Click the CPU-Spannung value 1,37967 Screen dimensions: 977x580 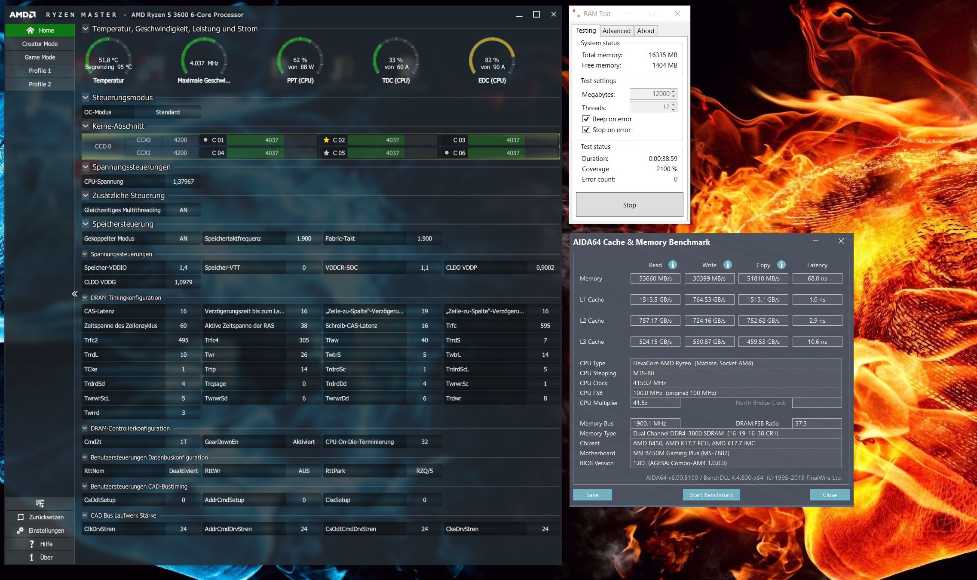(x=184, y=182)
